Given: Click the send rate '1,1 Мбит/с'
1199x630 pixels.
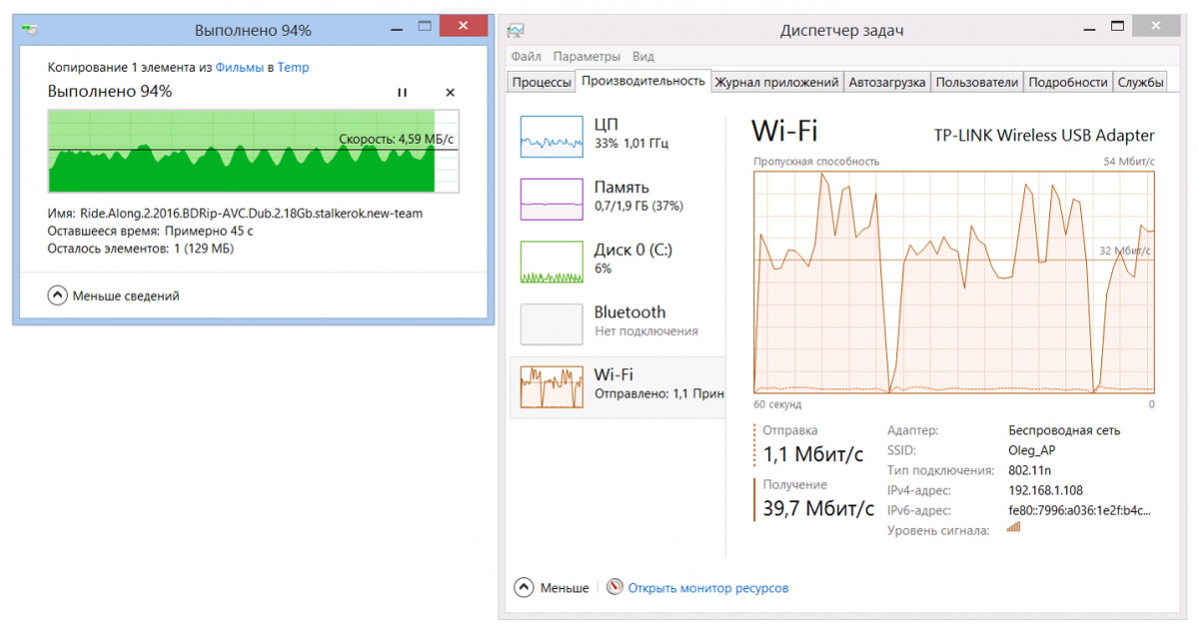Looking at the screenshot, I should [x=812, y=455].
